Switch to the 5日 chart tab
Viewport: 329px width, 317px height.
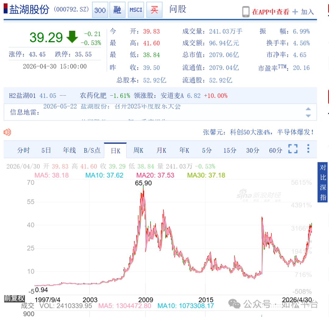pos(46,150)
